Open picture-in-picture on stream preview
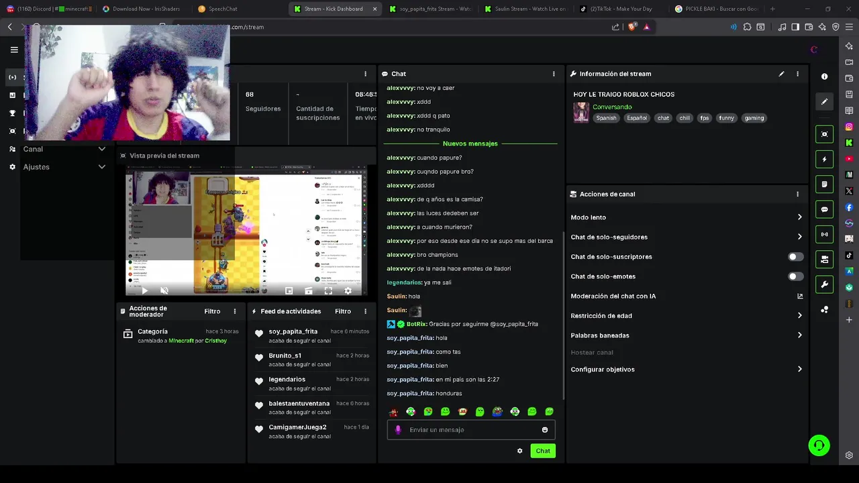This screenshot has height=483, width=859. coord(289,291)
